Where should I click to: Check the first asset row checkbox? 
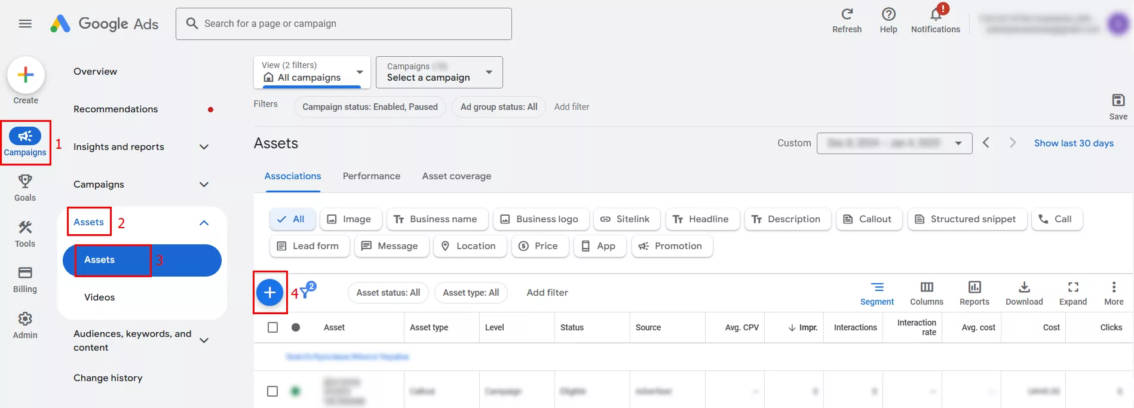pyautogui.click(x=273, y=391)
